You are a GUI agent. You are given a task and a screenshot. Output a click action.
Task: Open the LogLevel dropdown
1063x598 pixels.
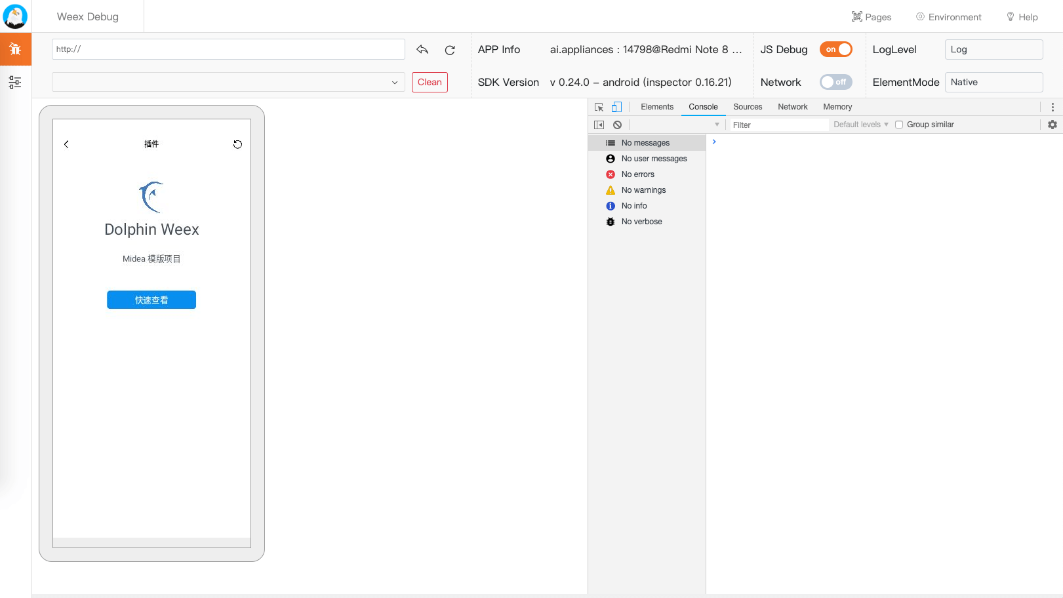[993, 49]
